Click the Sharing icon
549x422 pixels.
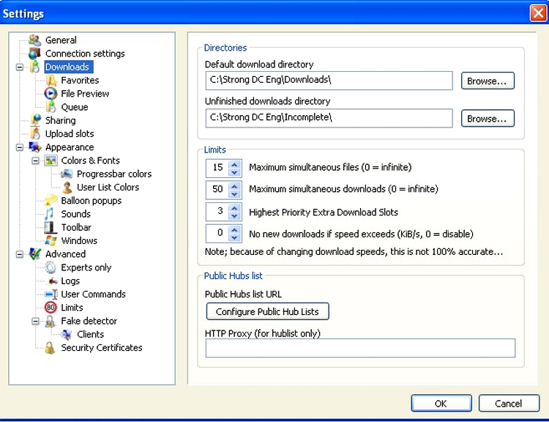pos(35,120)
